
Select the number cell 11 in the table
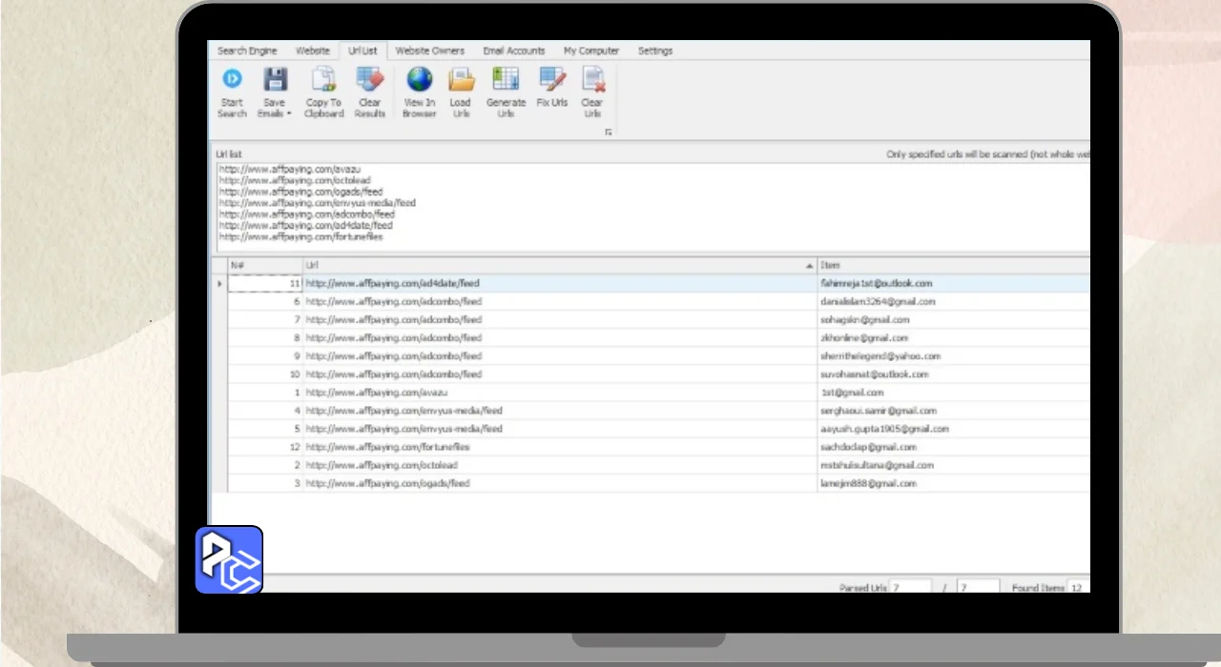pyautogui.click(x=265, y=284)
